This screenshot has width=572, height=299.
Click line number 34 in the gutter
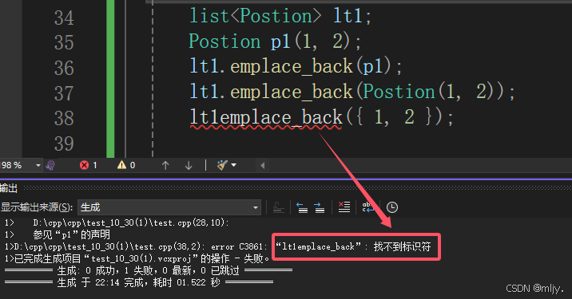coord(64,18)
